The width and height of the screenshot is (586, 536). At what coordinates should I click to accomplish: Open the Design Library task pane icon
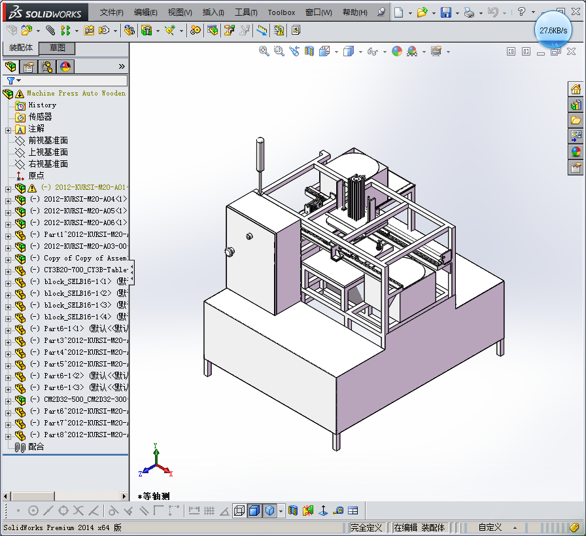[x=576, y=105]
